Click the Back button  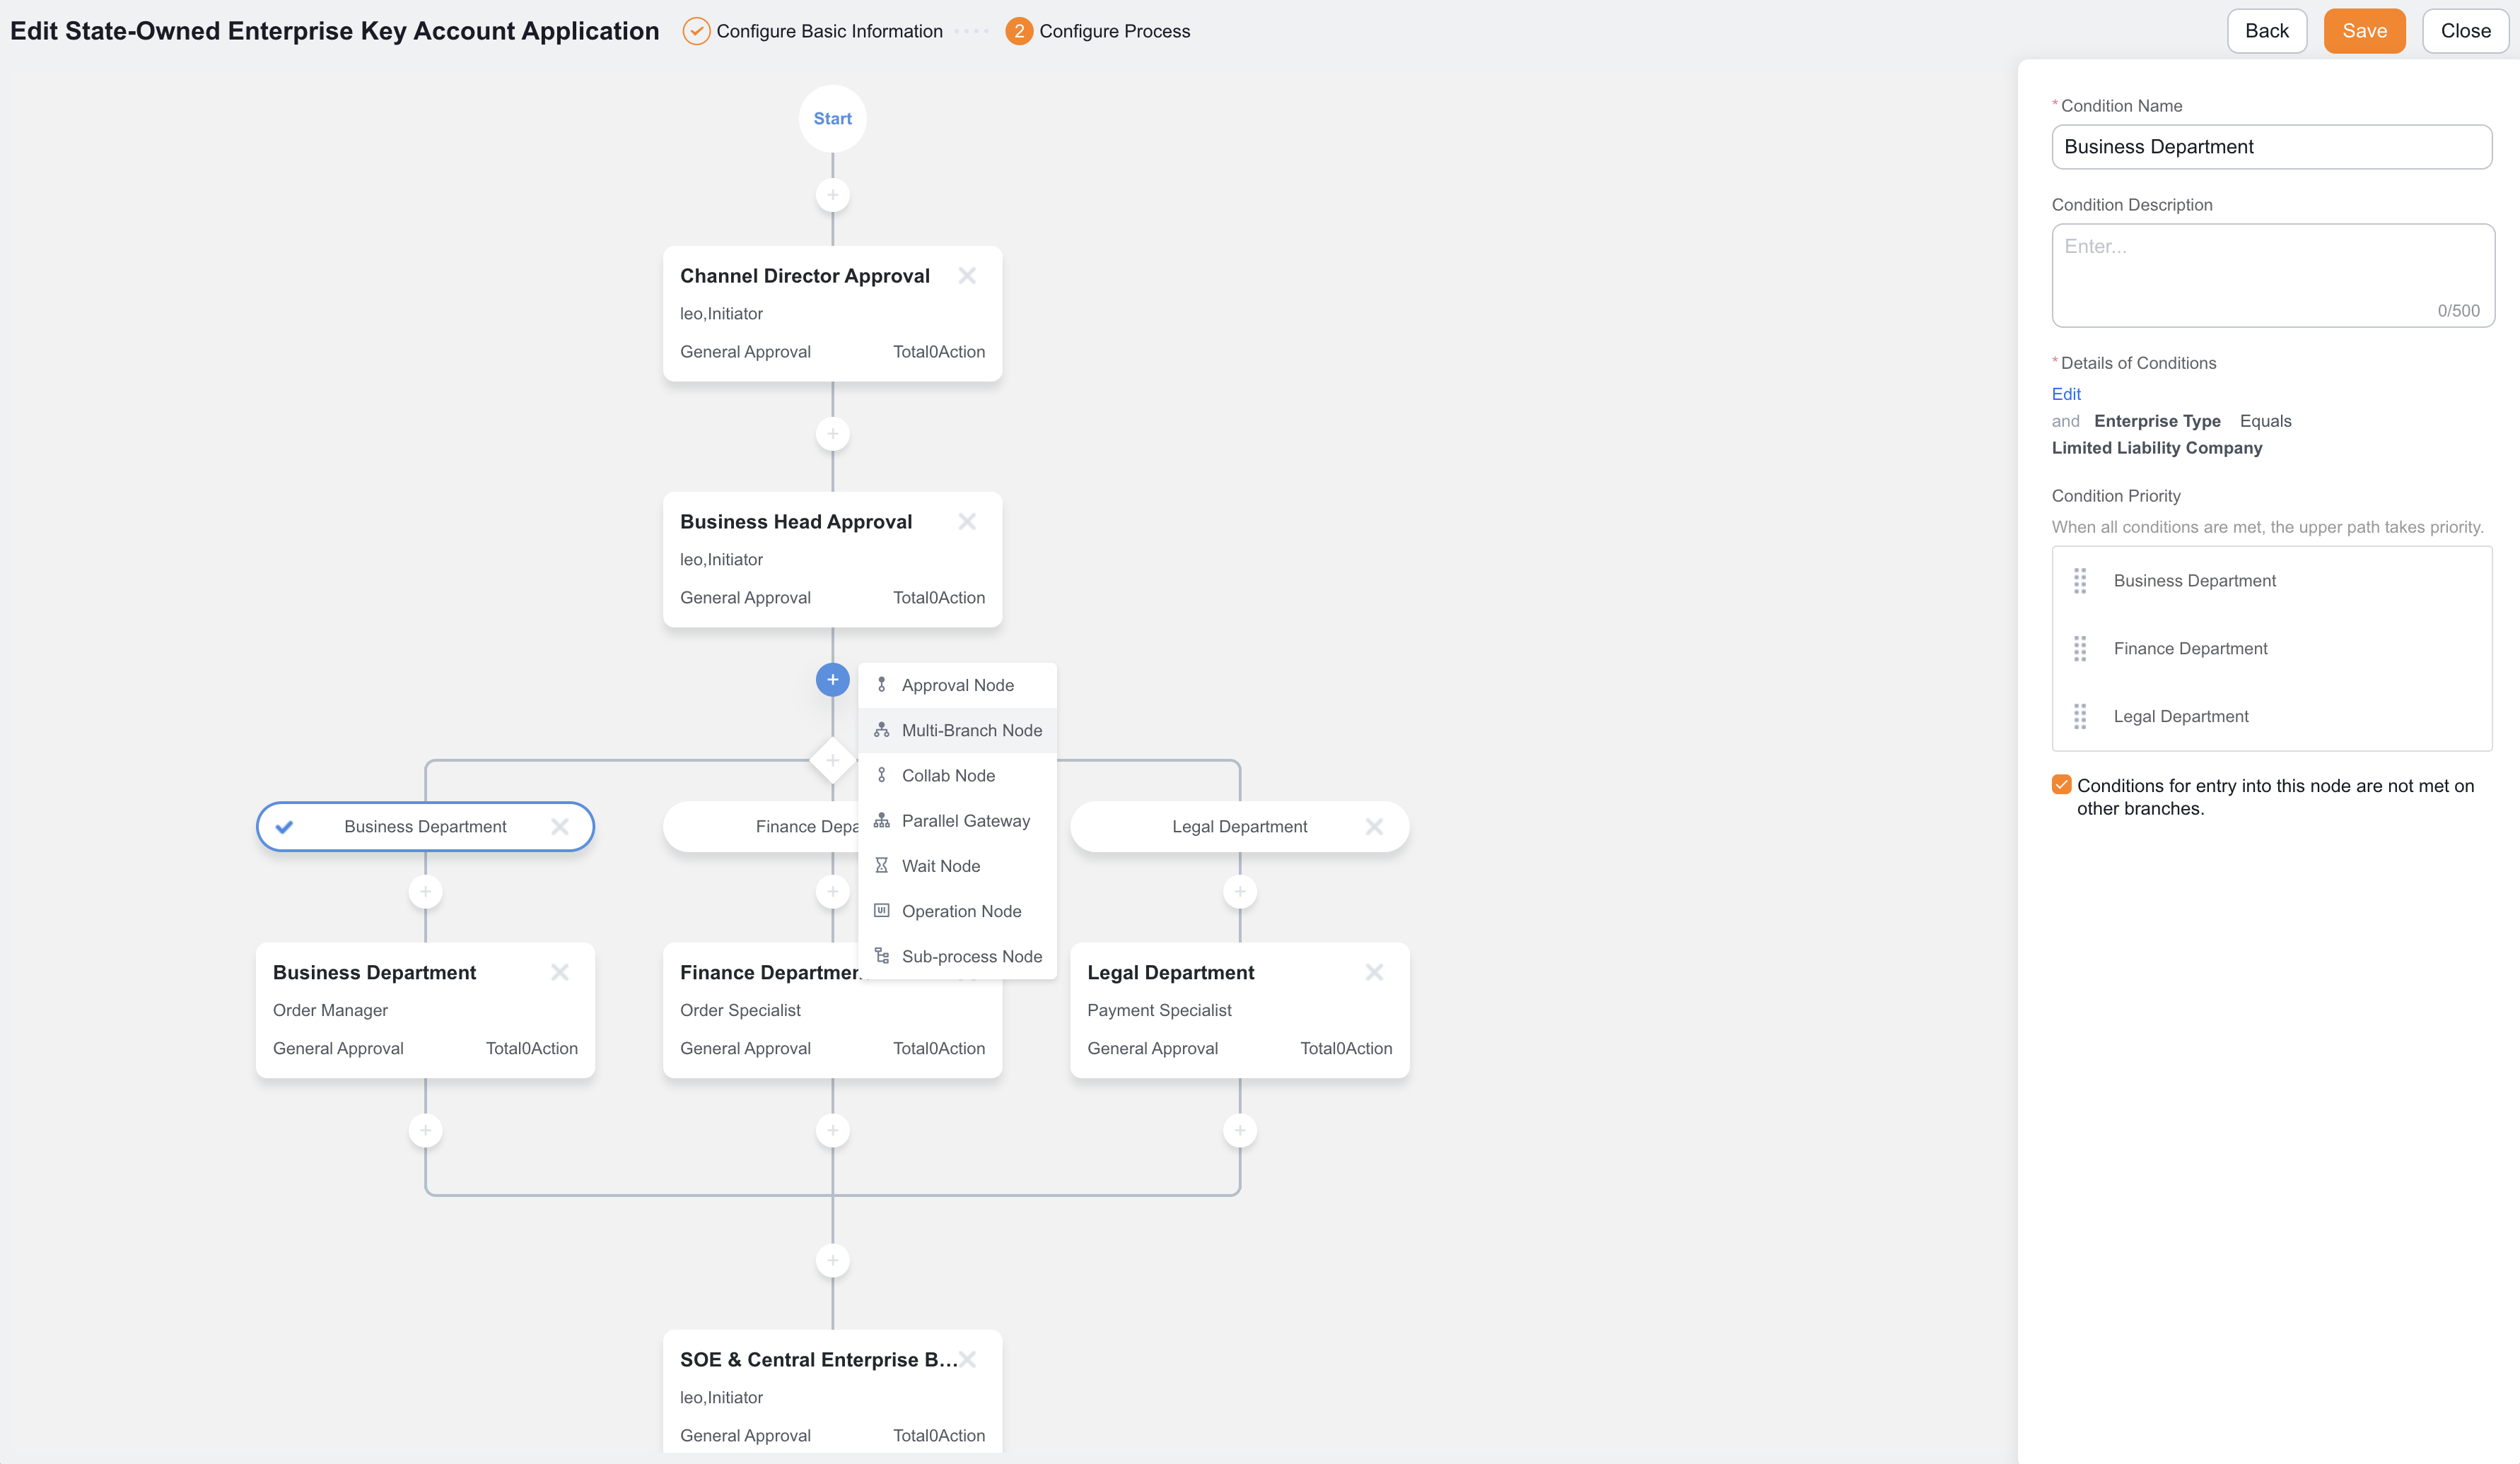[2266, 31]
